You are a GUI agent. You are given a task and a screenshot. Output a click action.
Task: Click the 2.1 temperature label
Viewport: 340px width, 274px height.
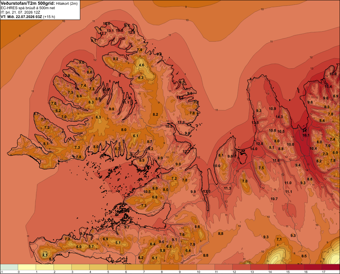click(45, 255)
